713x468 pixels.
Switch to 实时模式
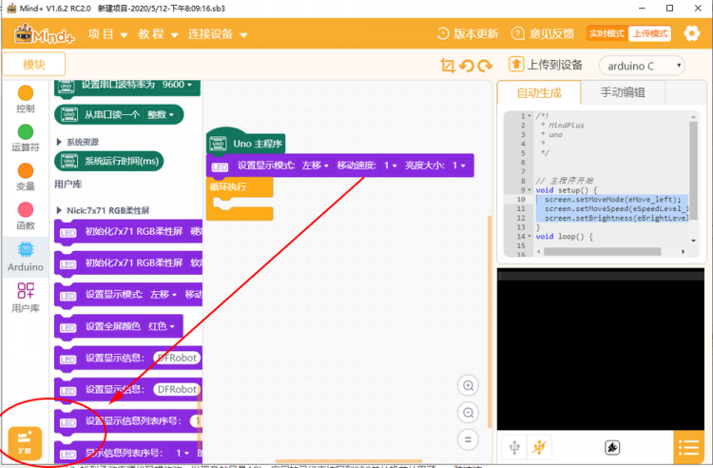(x=607, y=33)
